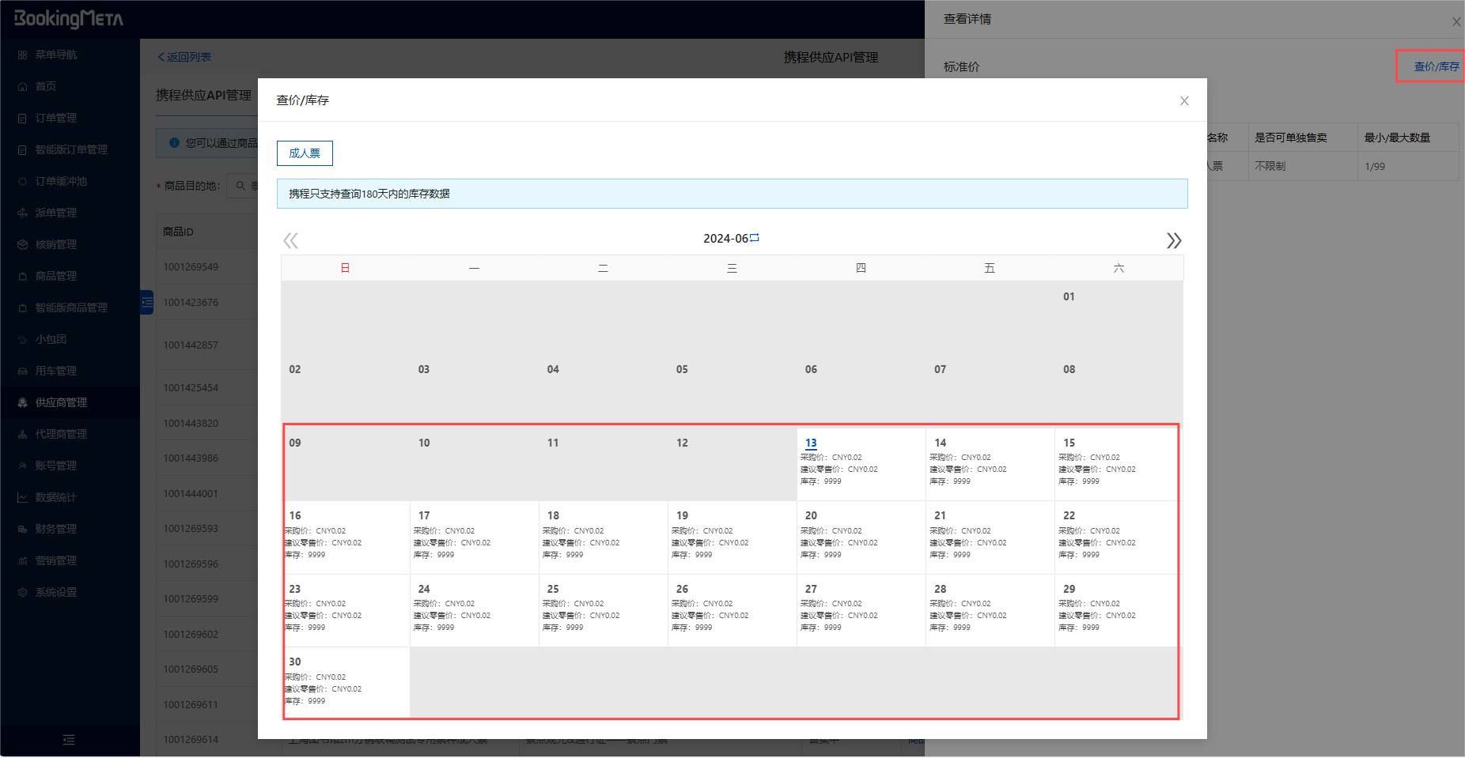Click the refresh icon beside 2024-06
The width and height of the screenshot is (1465, 758).
[755, 238]
